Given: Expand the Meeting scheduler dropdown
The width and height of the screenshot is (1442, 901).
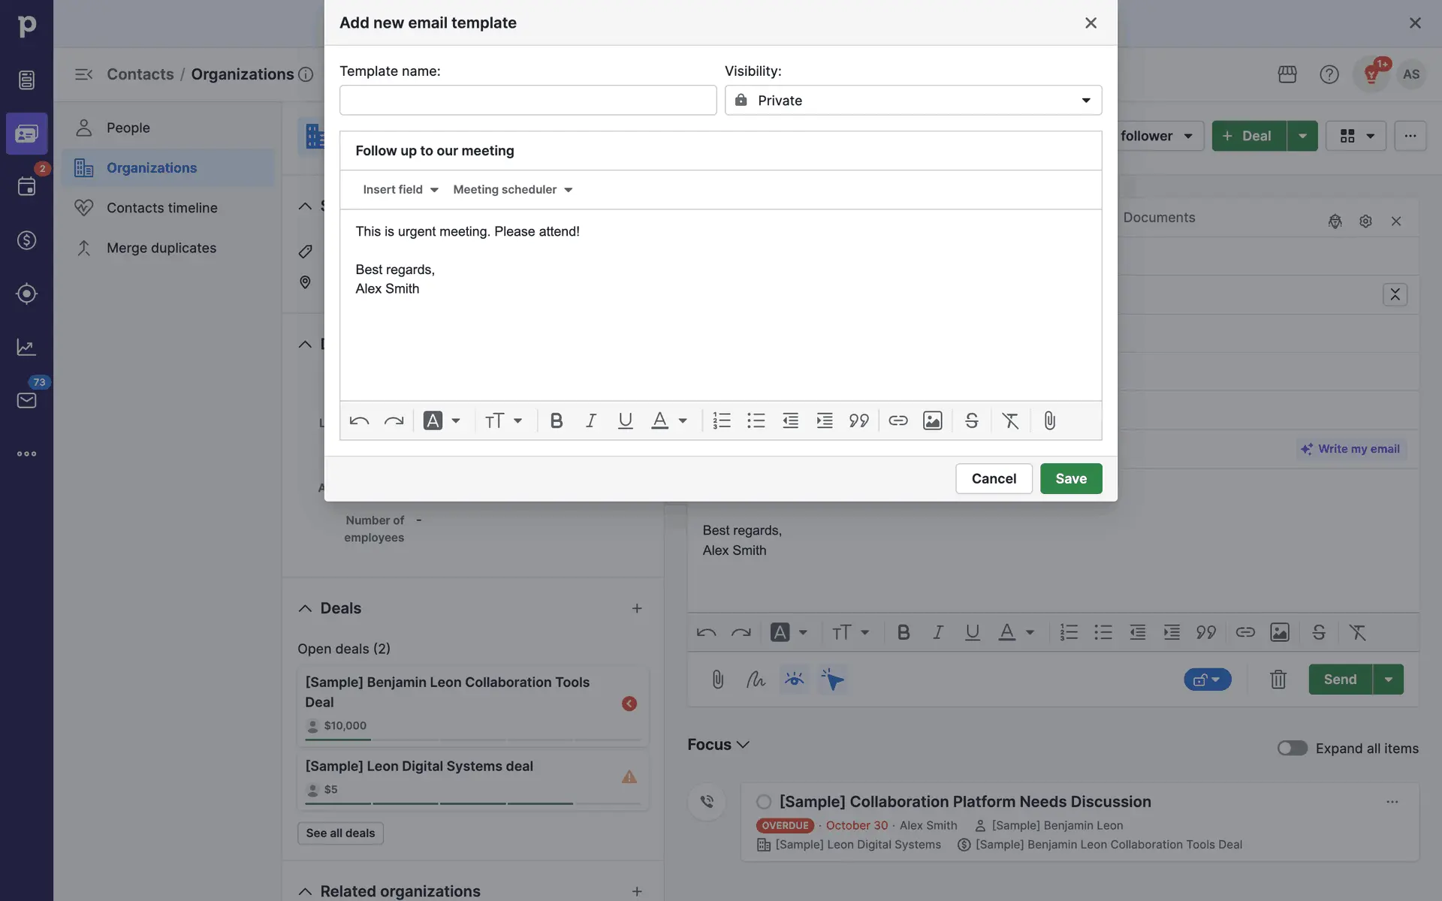Looking at the screenshot, I should tap(513, 190).
